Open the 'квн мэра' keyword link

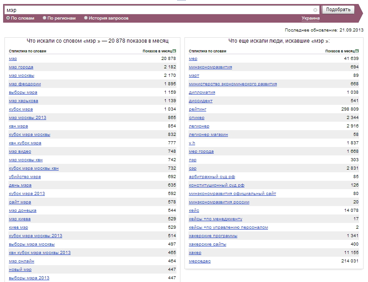18,126
